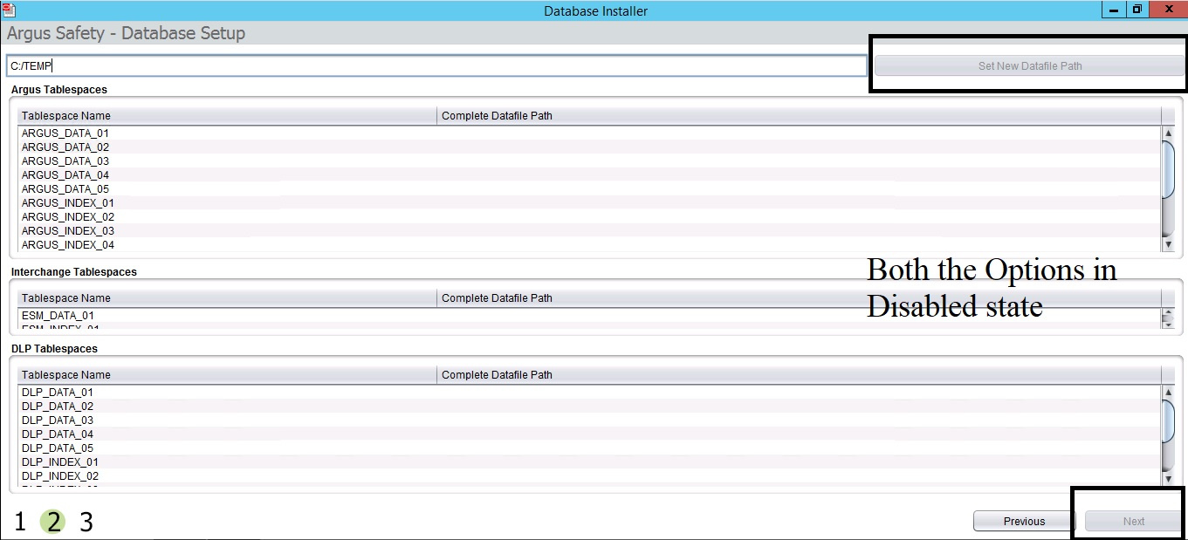Click Complete Datafile Path header in Interchange Tablespaces
Image resolution: width=1188 pixels, height=540 pixels.
[x=799, y=297]
